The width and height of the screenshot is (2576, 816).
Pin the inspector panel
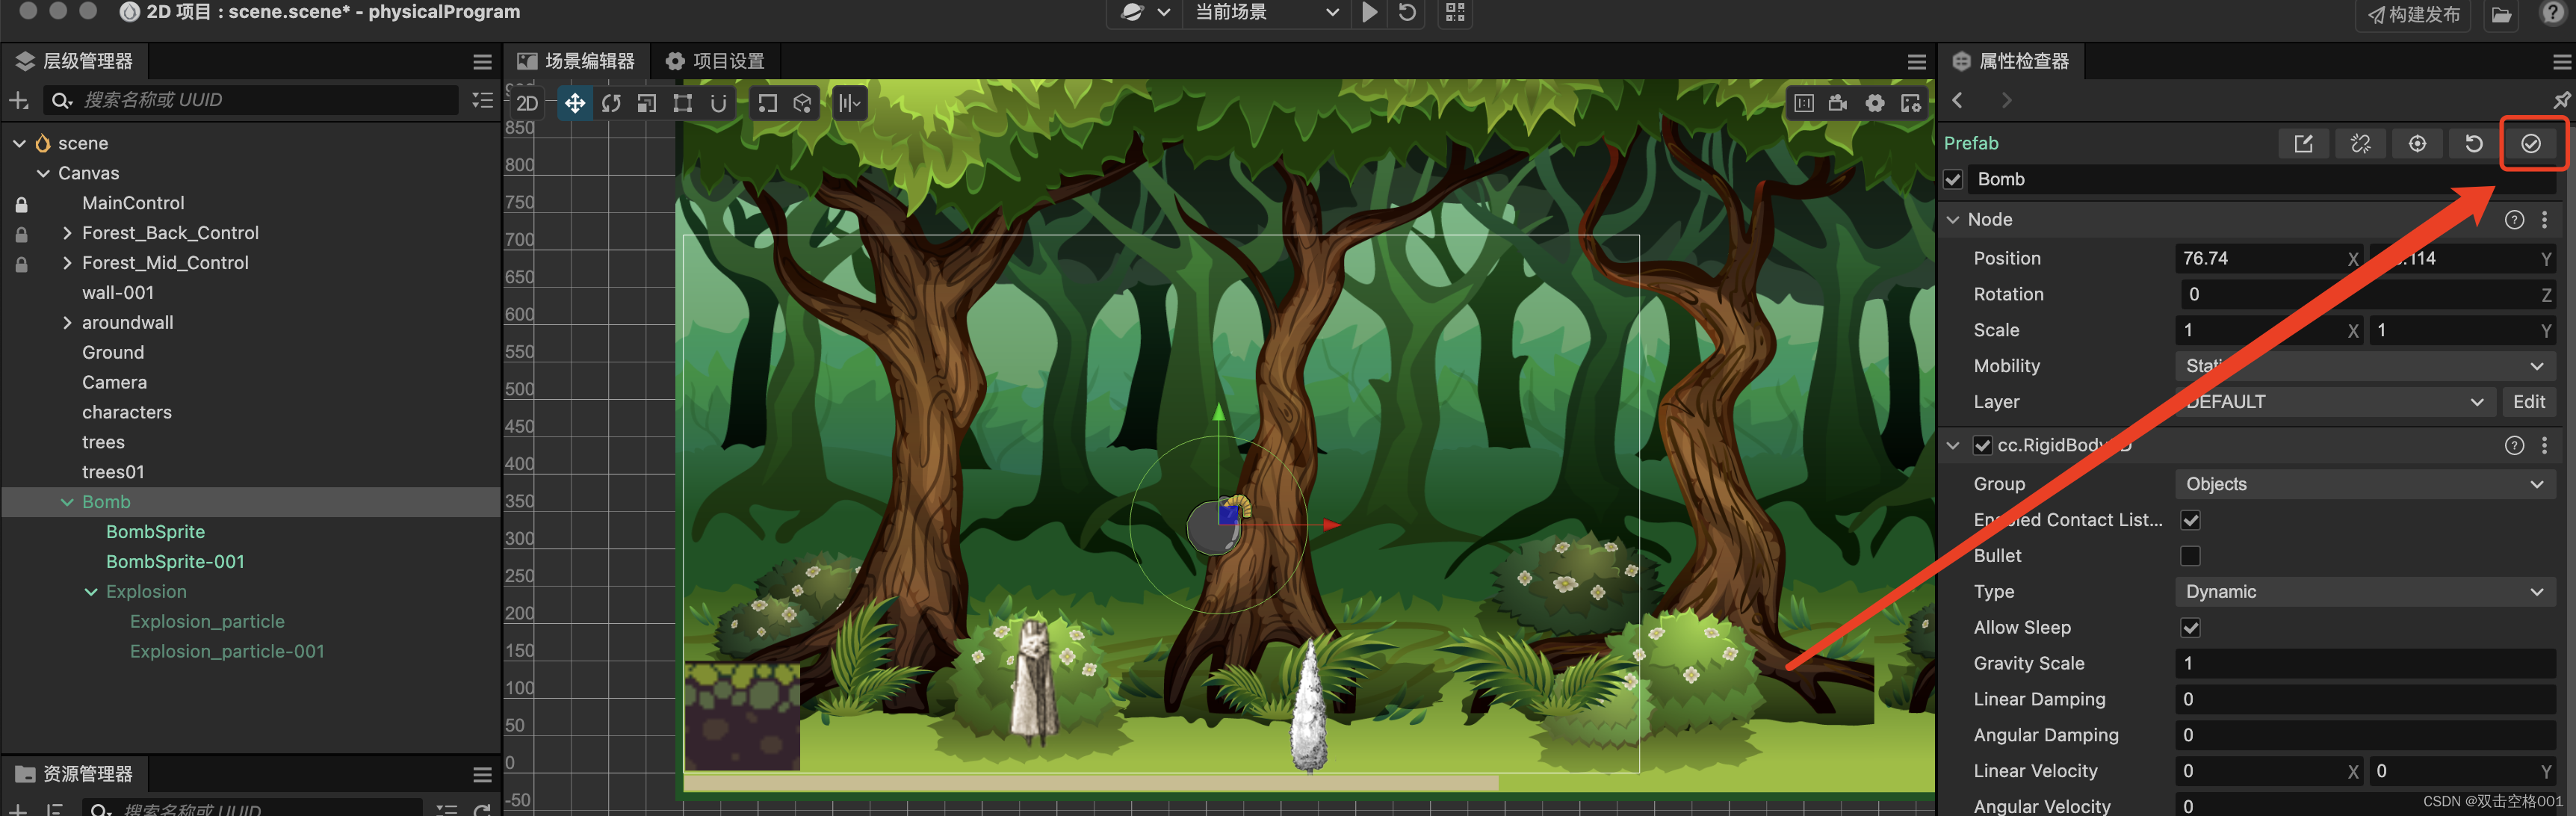click(2560, 100)
